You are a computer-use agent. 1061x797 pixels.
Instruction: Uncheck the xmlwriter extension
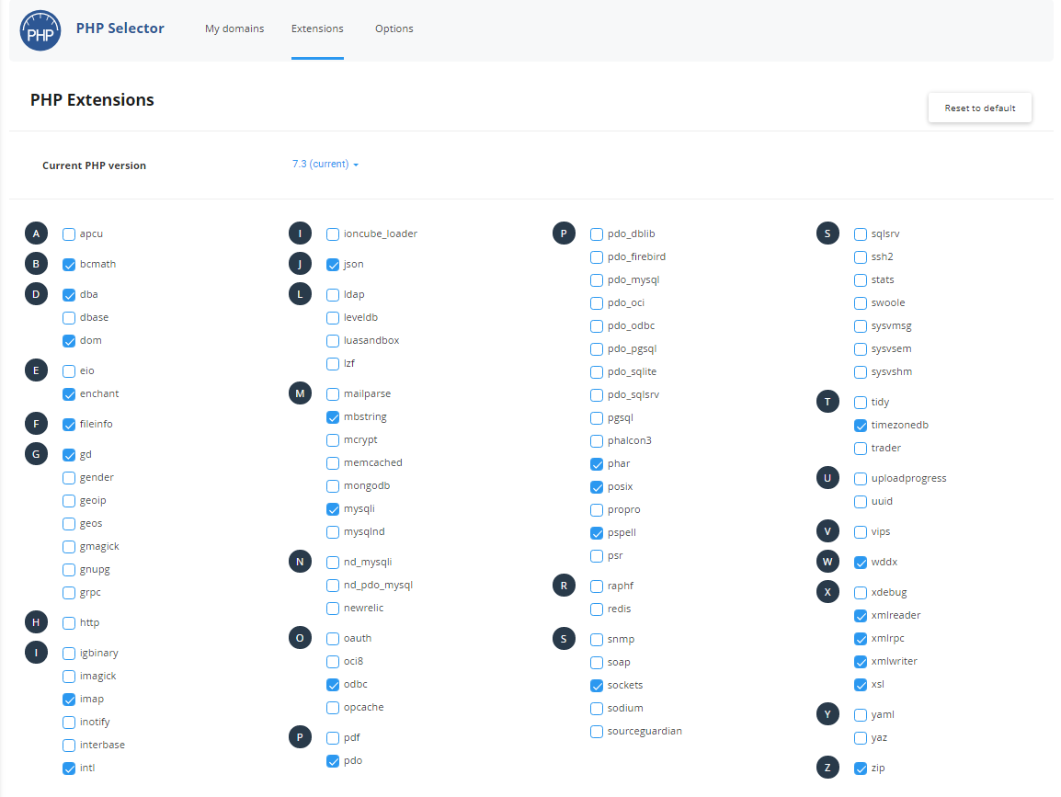tap(861, 662)
